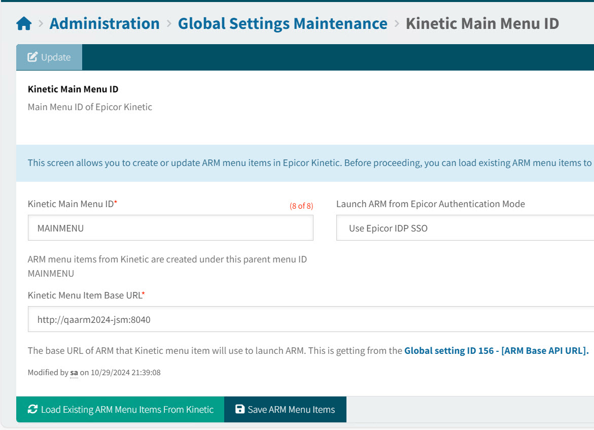Click the Kinetic Main Menu ID input field
This screenshot has height=430, width=594.
pos(170,228)
